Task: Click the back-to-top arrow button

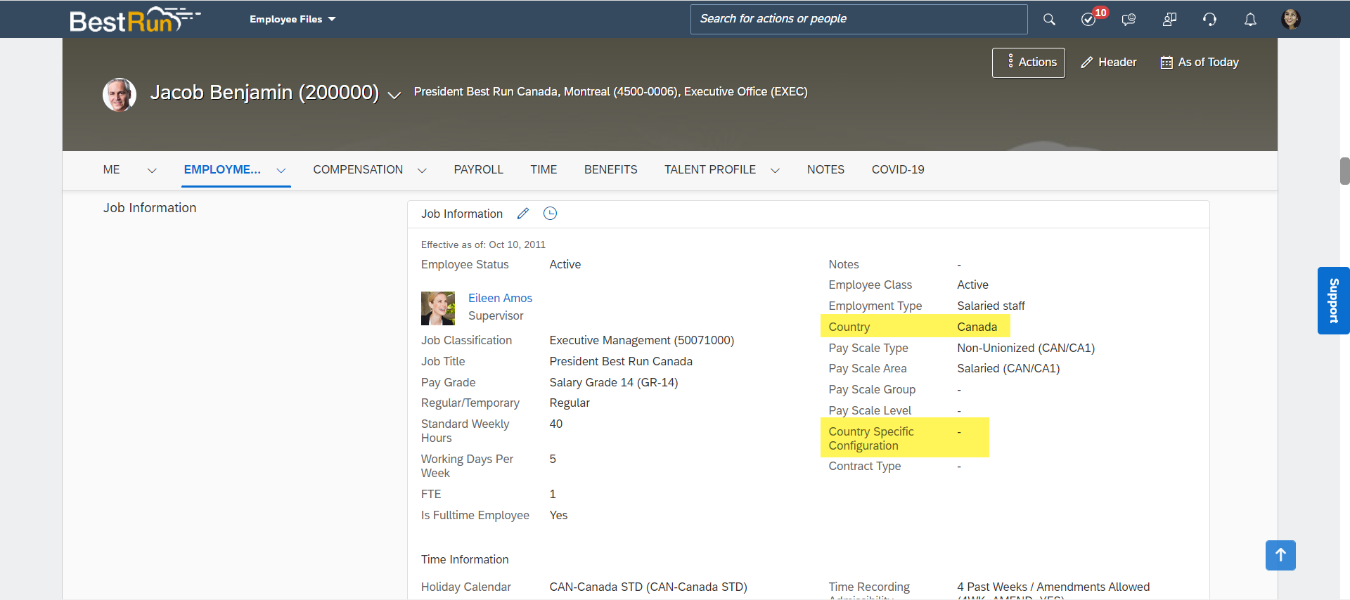Action: 1280,555
